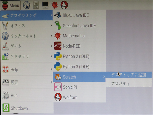This screenshot has width=153, height=115.
Task: Launch the web browser globe icon in taskbar
Action: 27,5
